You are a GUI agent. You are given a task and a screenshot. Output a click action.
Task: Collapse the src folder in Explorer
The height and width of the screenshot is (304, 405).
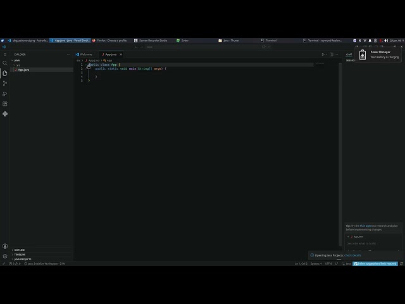[x=18, y=65]
